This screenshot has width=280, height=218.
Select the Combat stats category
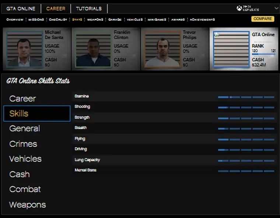click(25, 189)
